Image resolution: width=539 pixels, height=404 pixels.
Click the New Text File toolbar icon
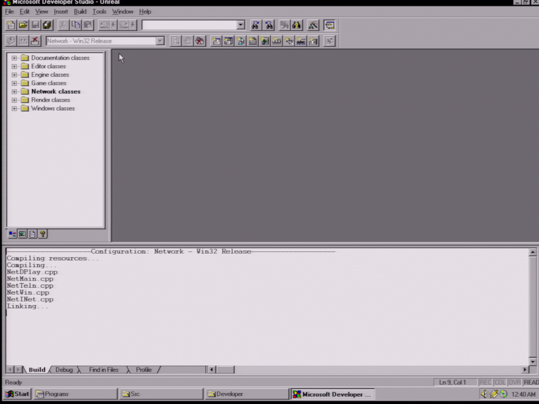[11, 25]
